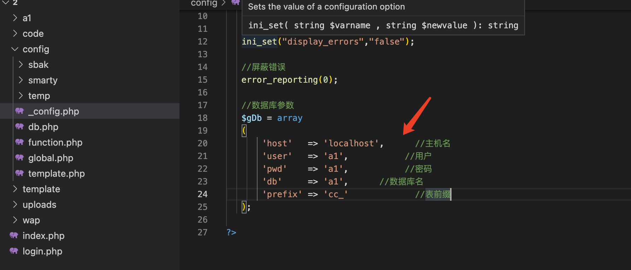Image resolution: width=631 pixels, height=270 pixels.
Task: Click the 'cc_' prefix value
Action: (336, 194)
